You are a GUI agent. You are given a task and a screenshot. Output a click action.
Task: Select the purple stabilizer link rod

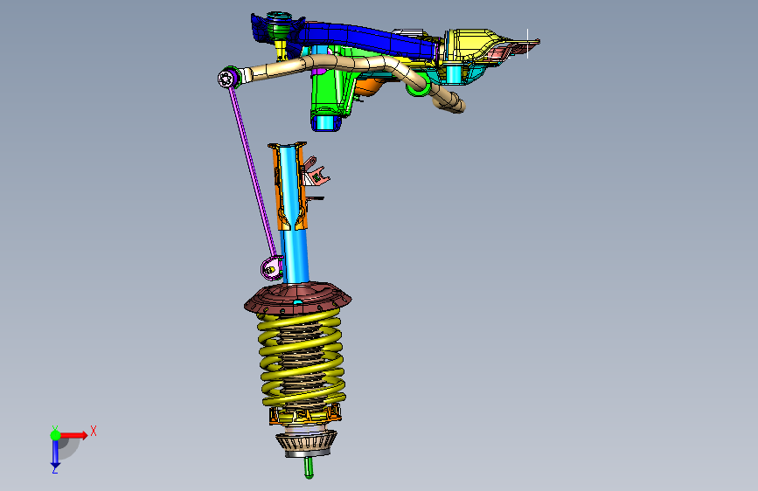tap(253, 171)
